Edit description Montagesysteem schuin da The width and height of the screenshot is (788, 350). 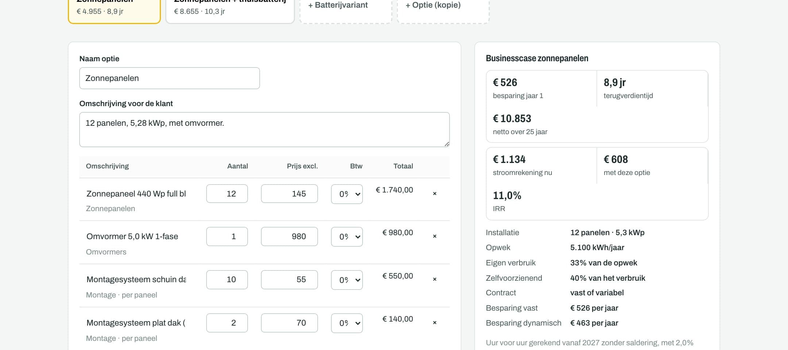(136, 279)
